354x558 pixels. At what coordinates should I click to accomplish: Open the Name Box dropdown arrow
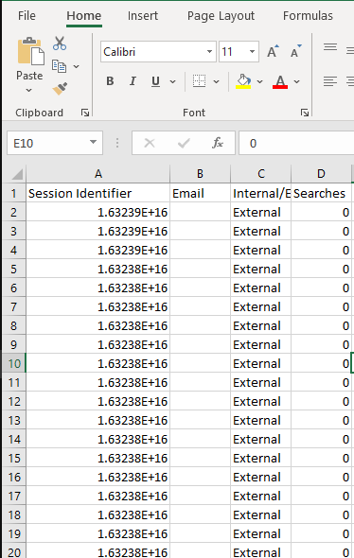tap(94, 143)
